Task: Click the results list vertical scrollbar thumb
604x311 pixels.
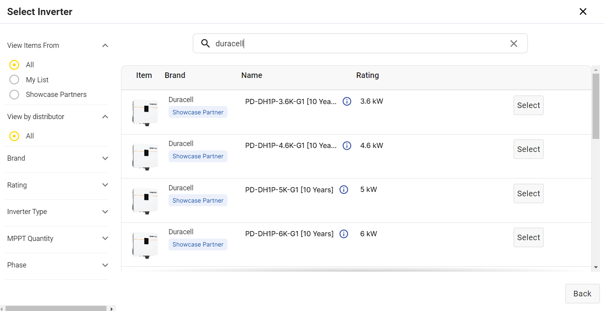Action: point(596,106)
